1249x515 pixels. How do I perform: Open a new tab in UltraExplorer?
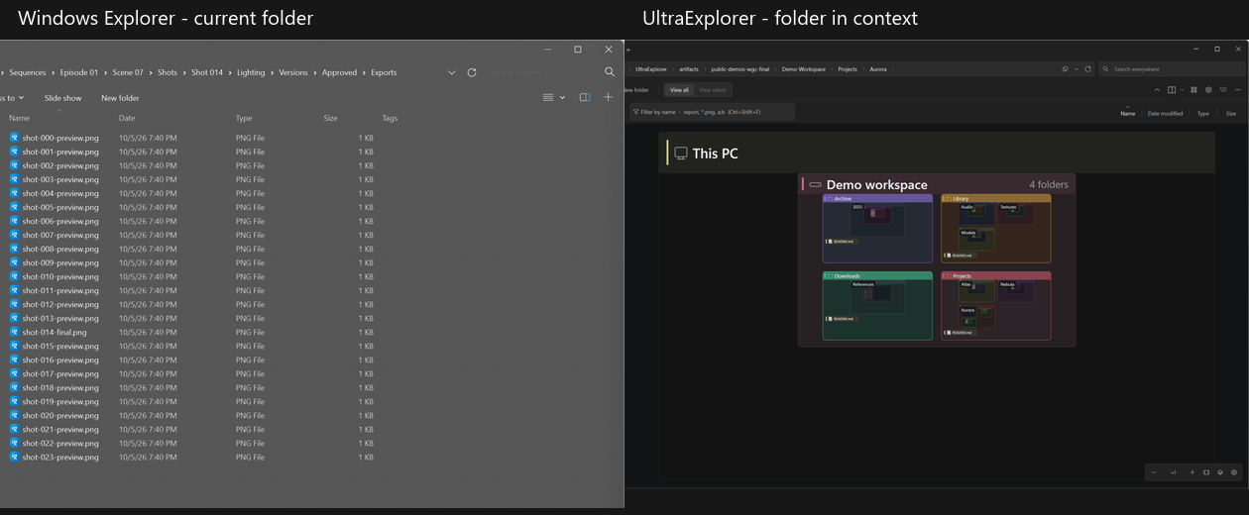[x=628, y=50]
